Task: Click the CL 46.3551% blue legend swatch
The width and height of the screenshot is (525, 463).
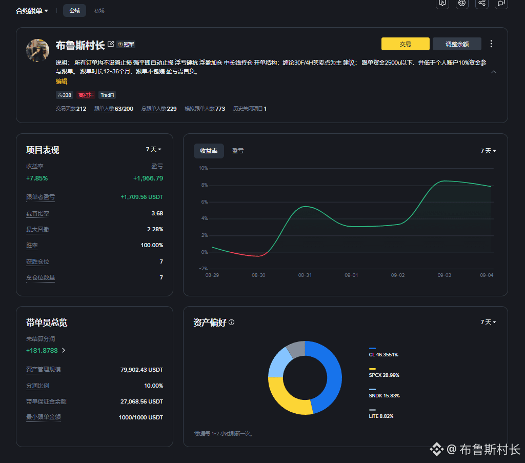Action: click(x=372, y=349)
